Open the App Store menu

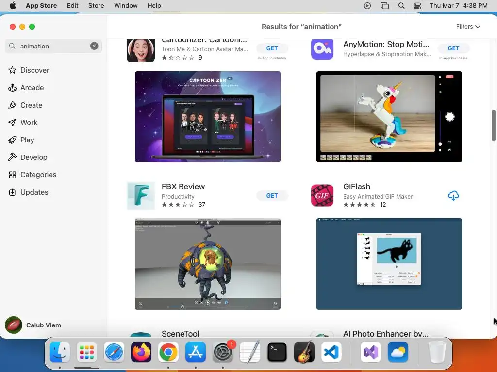point(41,6)
